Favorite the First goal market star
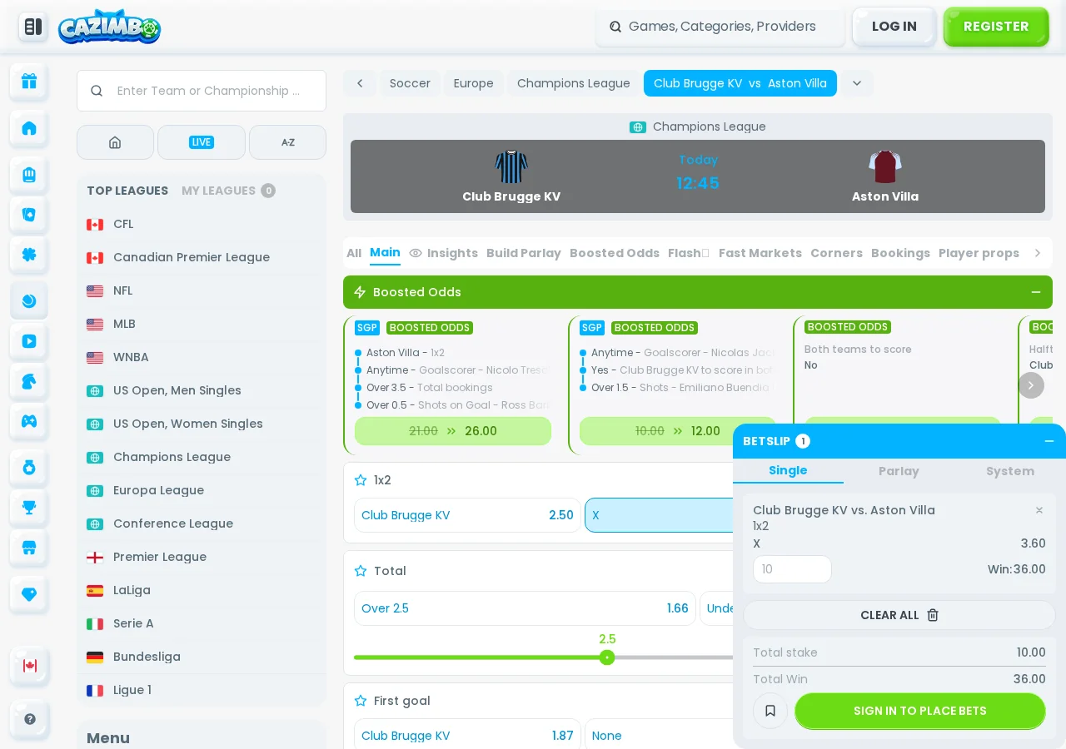1066x749 pixels. (361, 701)
